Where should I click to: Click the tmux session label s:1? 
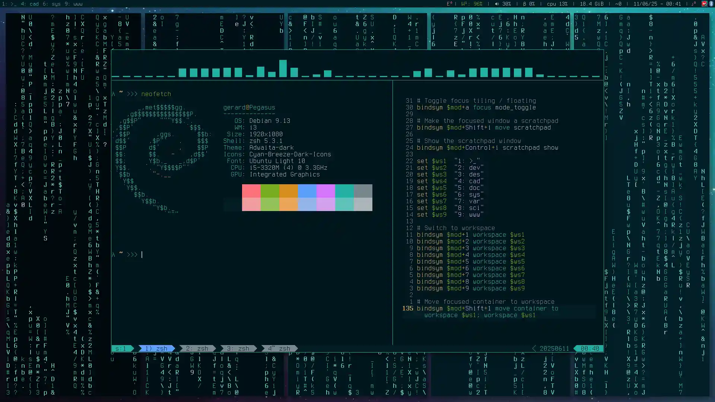[x=121, y=348]
